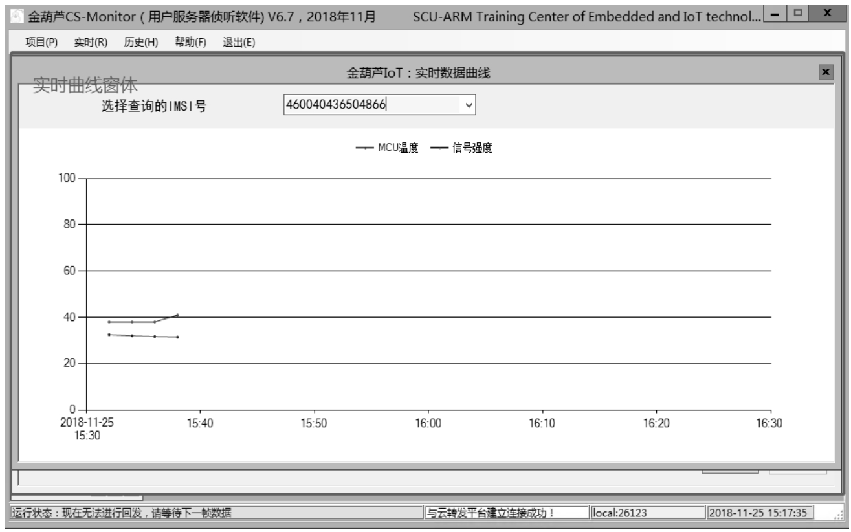
Task: Click the X-axis time label 16:10
Action: 542,423
